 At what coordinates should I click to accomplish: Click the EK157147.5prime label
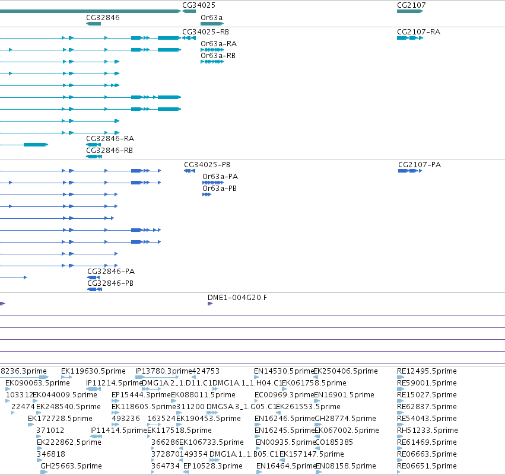pos(312,454)
